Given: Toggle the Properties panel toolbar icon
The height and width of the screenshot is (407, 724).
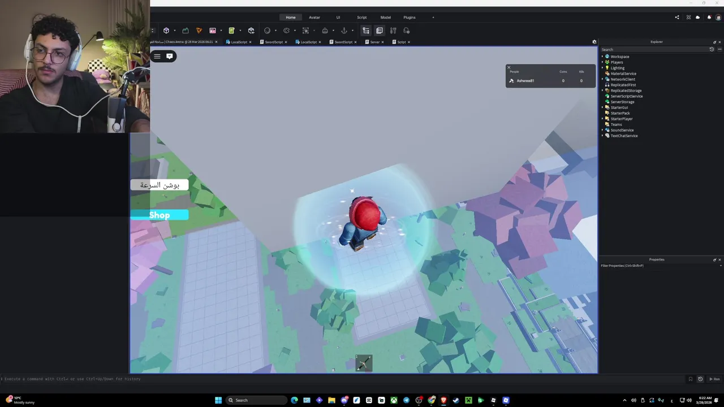Looking at the screenshot, I should [380, 31].
